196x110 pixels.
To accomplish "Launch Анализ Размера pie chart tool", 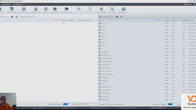I will pos(123,10).
